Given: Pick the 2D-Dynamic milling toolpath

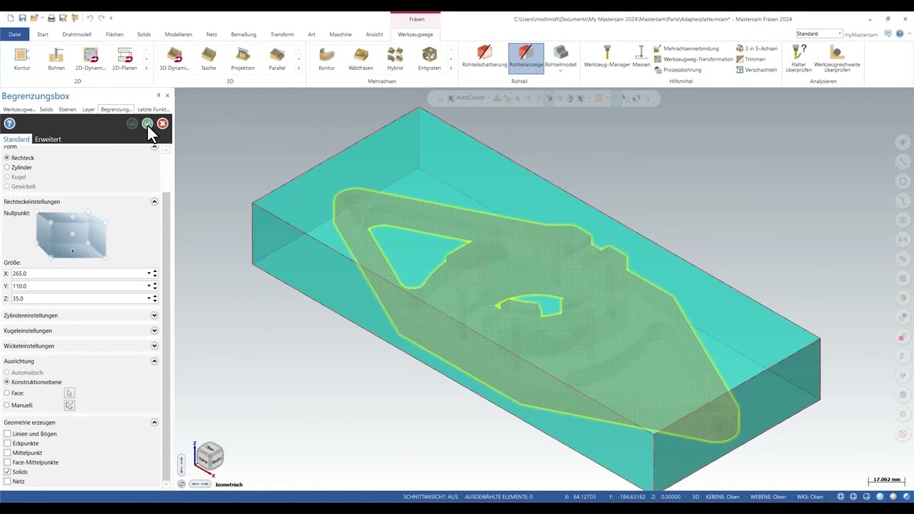Looking at the screenshot, I should (91, 59).
